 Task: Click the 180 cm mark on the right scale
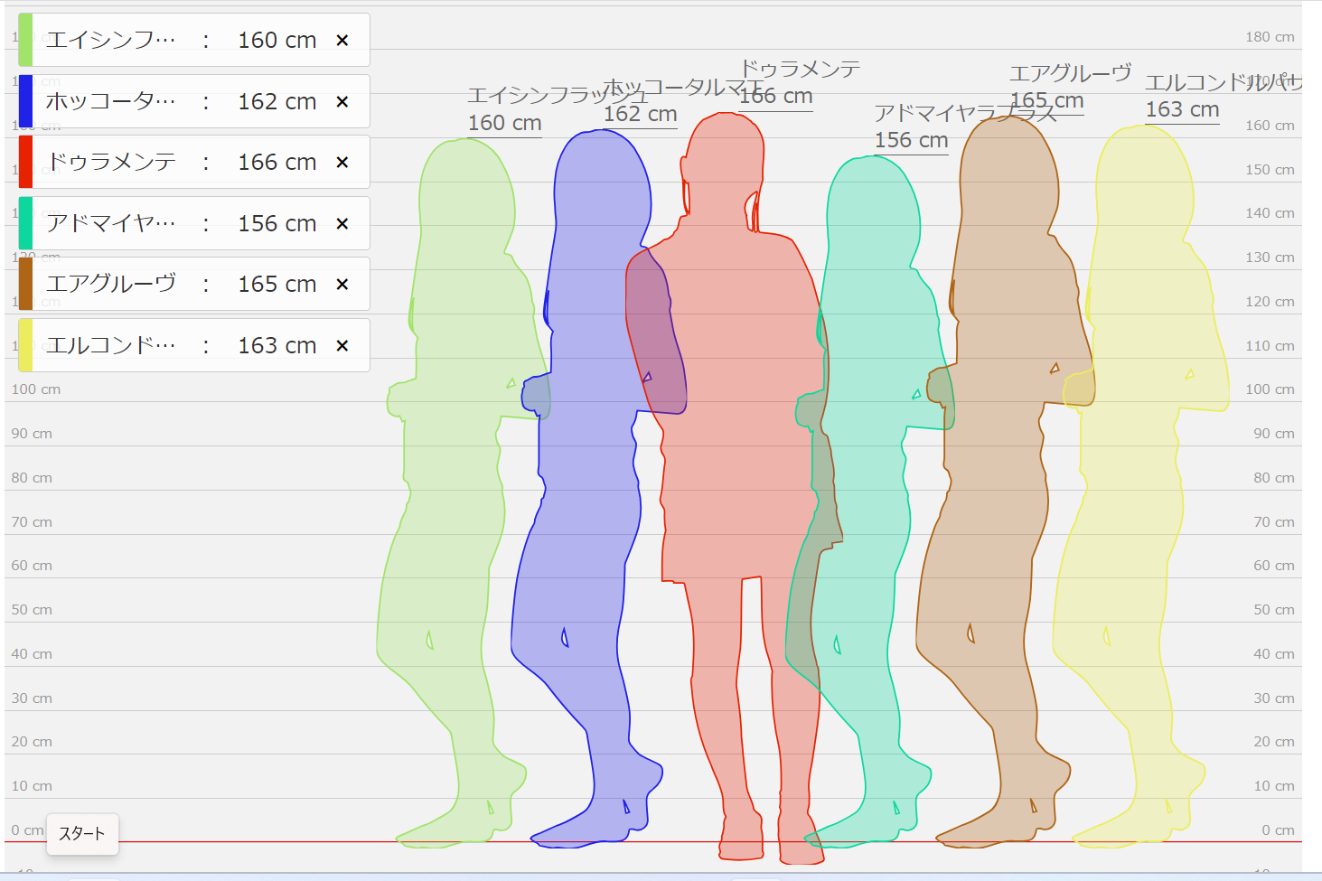point(1270,37)
